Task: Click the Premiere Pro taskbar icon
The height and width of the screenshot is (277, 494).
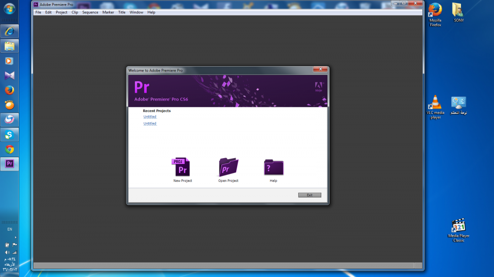Action: (9, 164)
